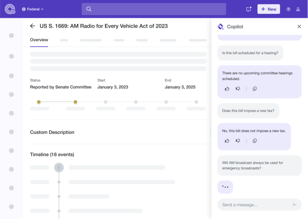The width and height of the screenshot is (308, 219).
Task: Copy the no new tax answer
Action: (x=255, y=141)
